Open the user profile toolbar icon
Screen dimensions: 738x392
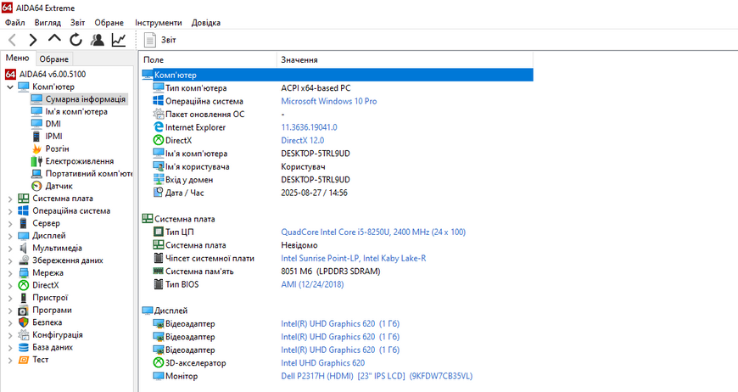pyautogui.click(x=98, y=40)
